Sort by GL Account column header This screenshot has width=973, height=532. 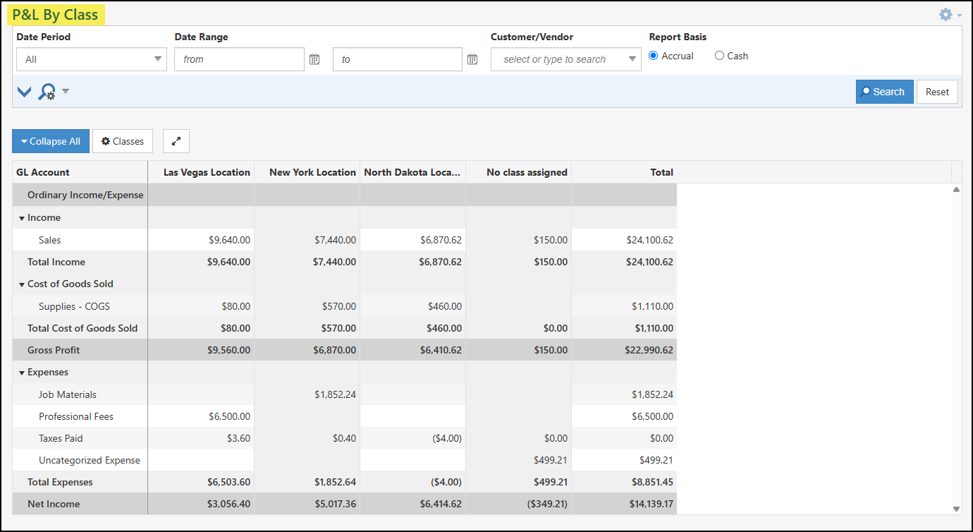pyautogui.click(x=80, y=172)
